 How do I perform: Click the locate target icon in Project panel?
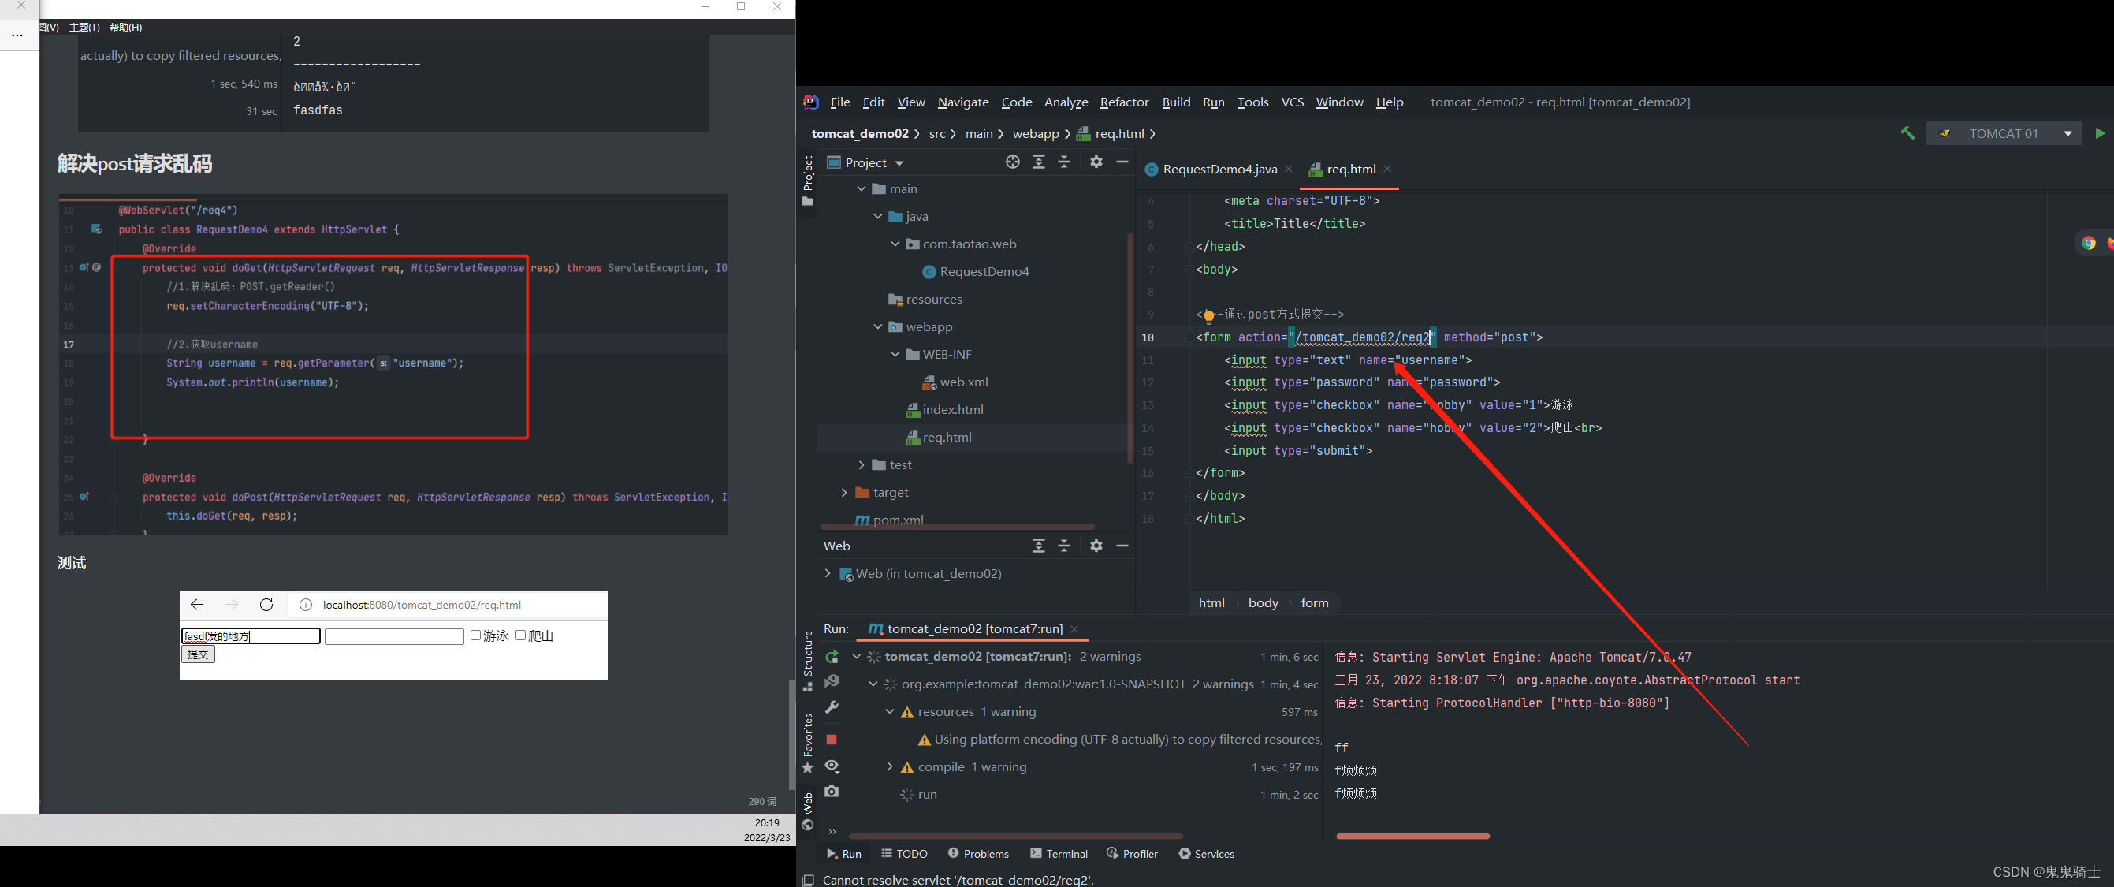click(x=1013, y=162)
